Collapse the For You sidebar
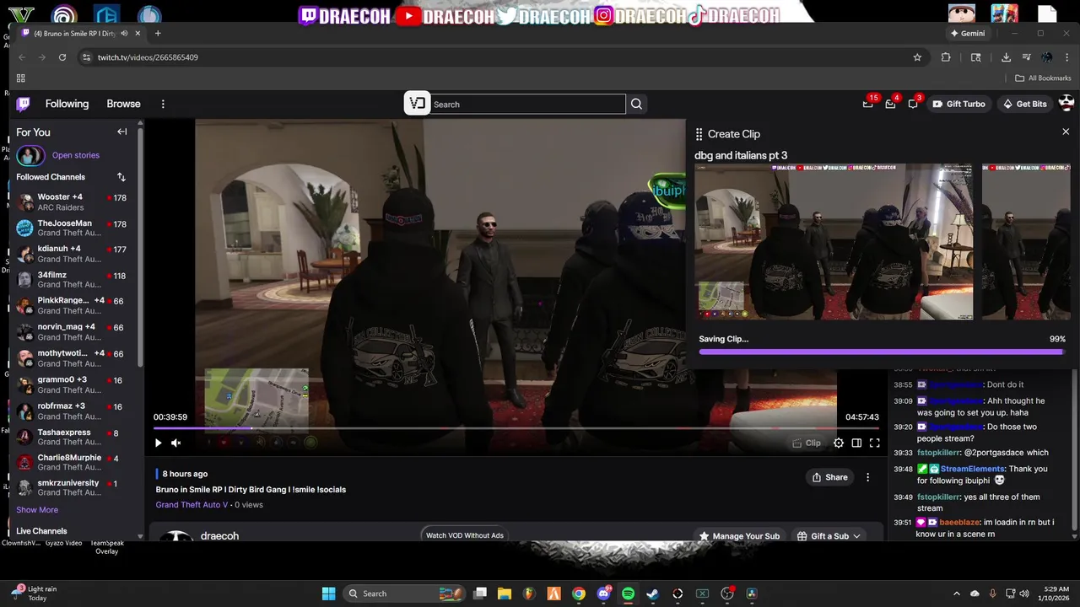Image resolution: width=1080 pixels, height=607 pixels. click(x=122, y=132)
